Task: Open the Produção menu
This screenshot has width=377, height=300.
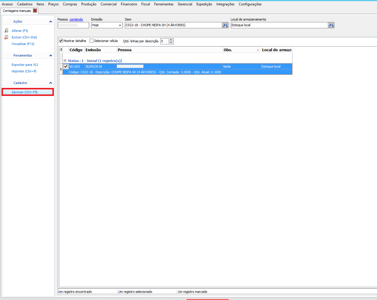Action: tap(89, 4)
